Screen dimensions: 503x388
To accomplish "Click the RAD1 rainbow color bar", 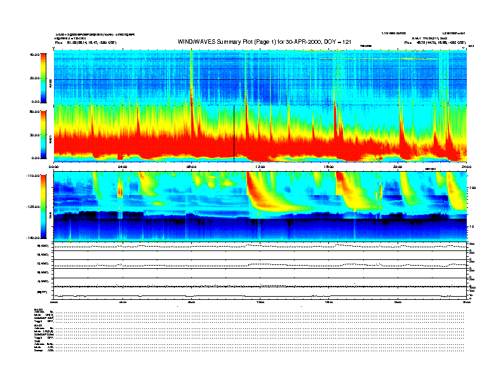I will (x=43, y=135).
